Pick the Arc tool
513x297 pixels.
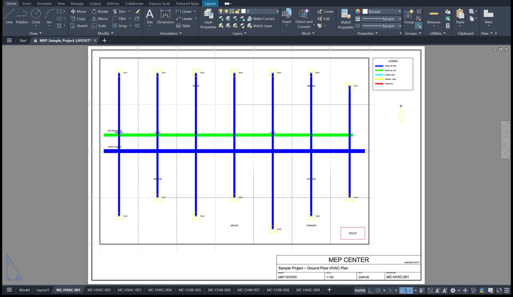point(49,16)
